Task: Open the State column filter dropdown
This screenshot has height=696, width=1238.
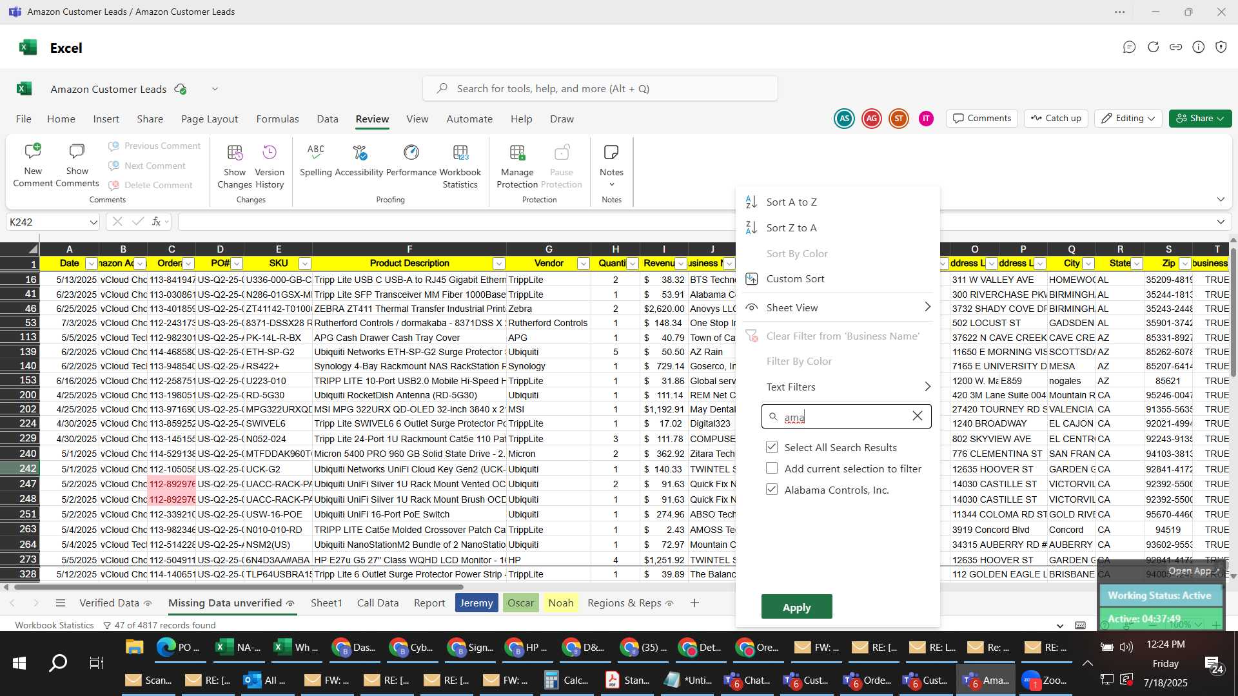Action: [1137, 264]
